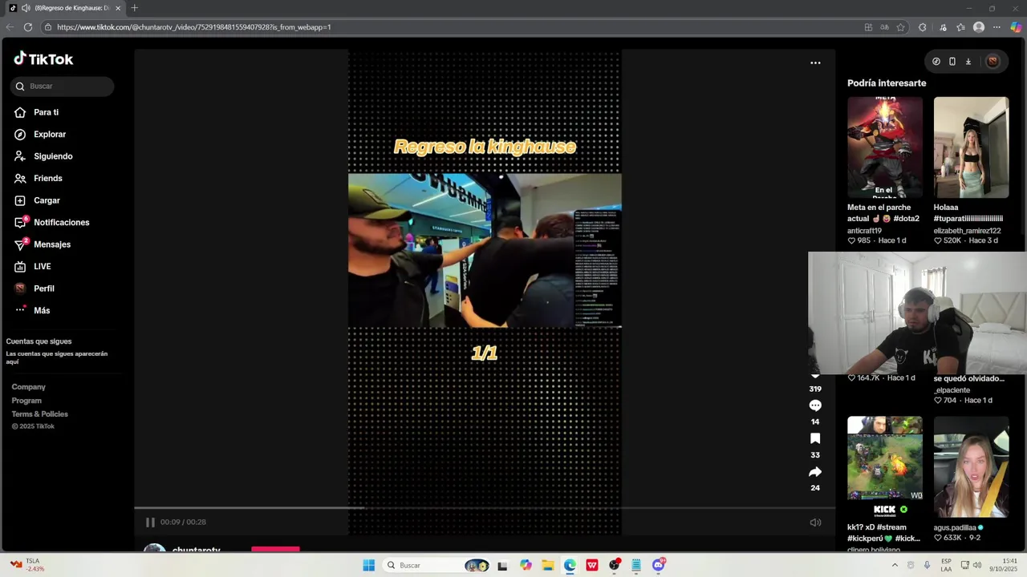
Task: Open the Para ti feed
Action: tap(37, 112)
